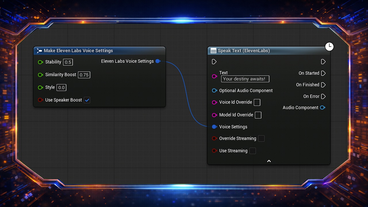Click the Eleven Labs Voice Settings output label
This screenshot has height=207, width=368.
pyautogui.click(x=127, y=61)
